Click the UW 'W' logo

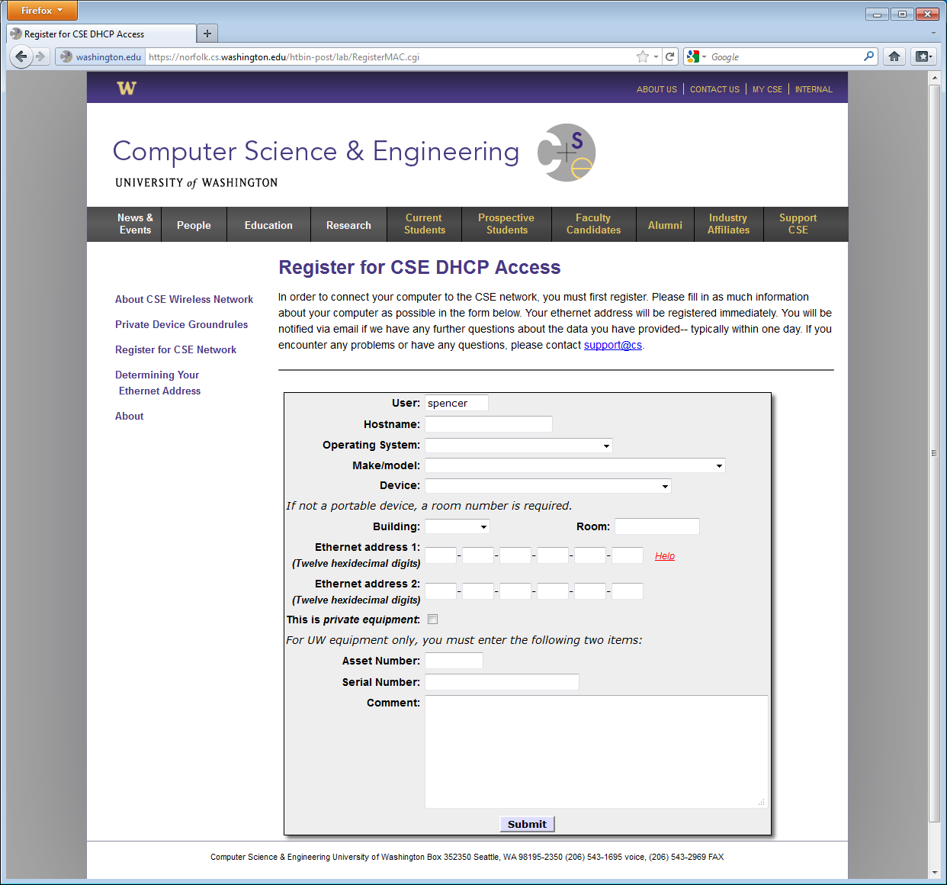point(127,88)
